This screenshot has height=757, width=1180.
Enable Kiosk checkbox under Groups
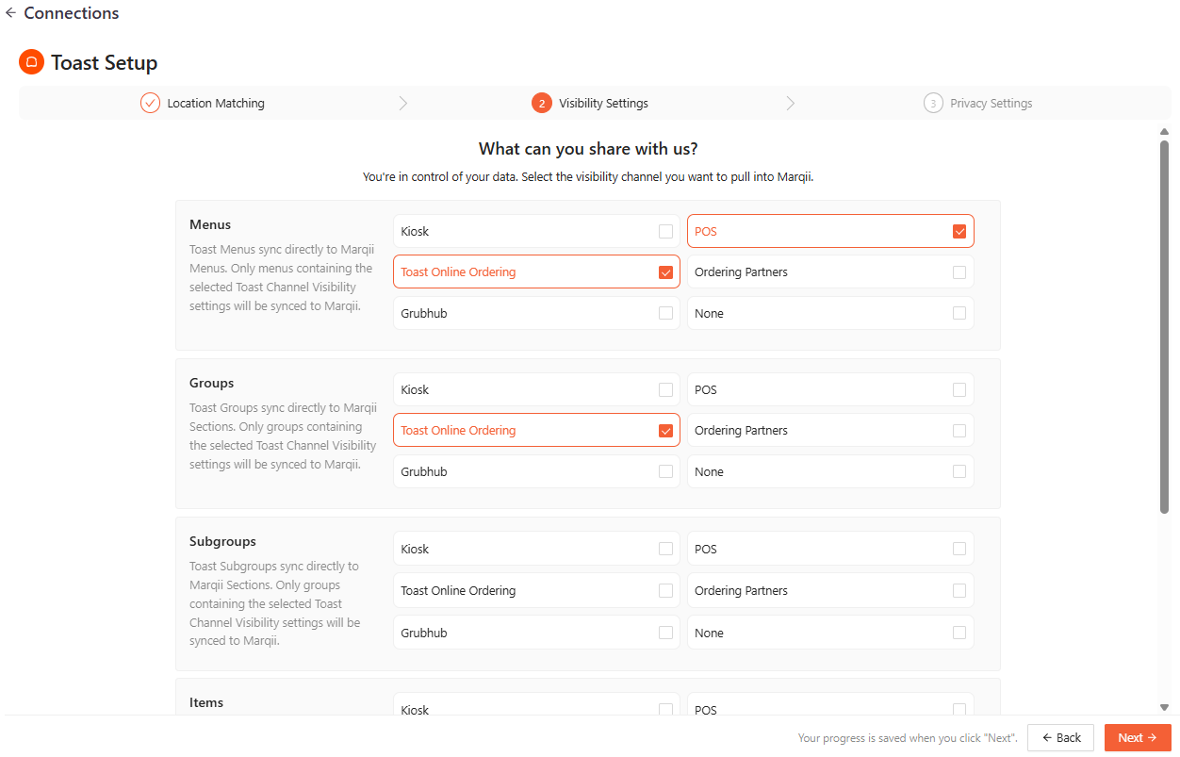(665, 389)
